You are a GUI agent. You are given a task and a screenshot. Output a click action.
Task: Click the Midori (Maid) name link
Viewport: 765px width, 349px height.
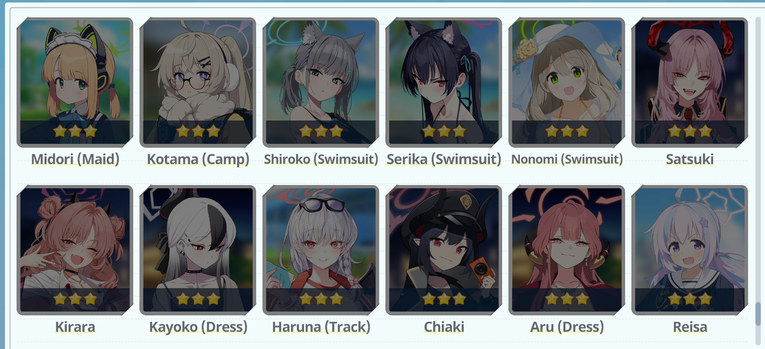[75, 159]
